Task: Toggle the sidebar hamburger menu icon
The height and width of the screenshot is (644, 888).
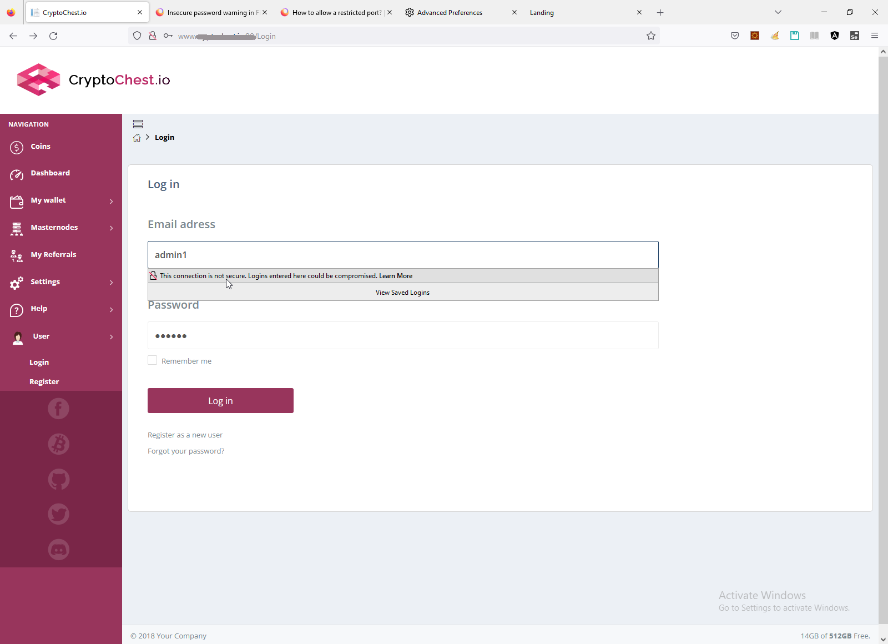Action: click(138, 124)
